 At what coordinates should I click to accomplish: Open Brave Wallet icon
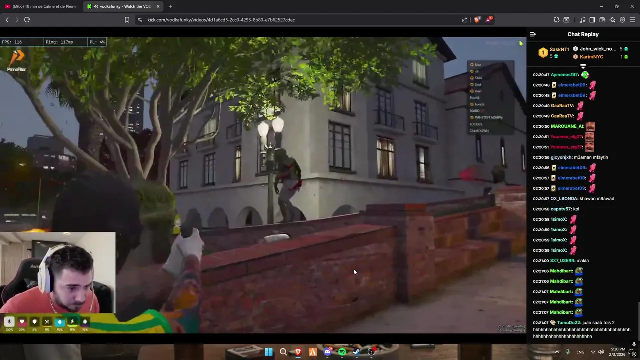point(602,20)
